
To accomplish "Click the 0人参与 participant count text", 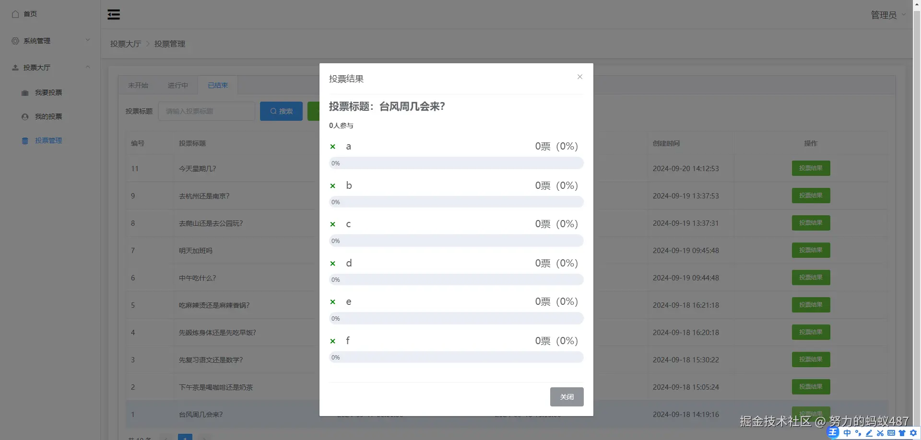I will [x=341, y=126].
